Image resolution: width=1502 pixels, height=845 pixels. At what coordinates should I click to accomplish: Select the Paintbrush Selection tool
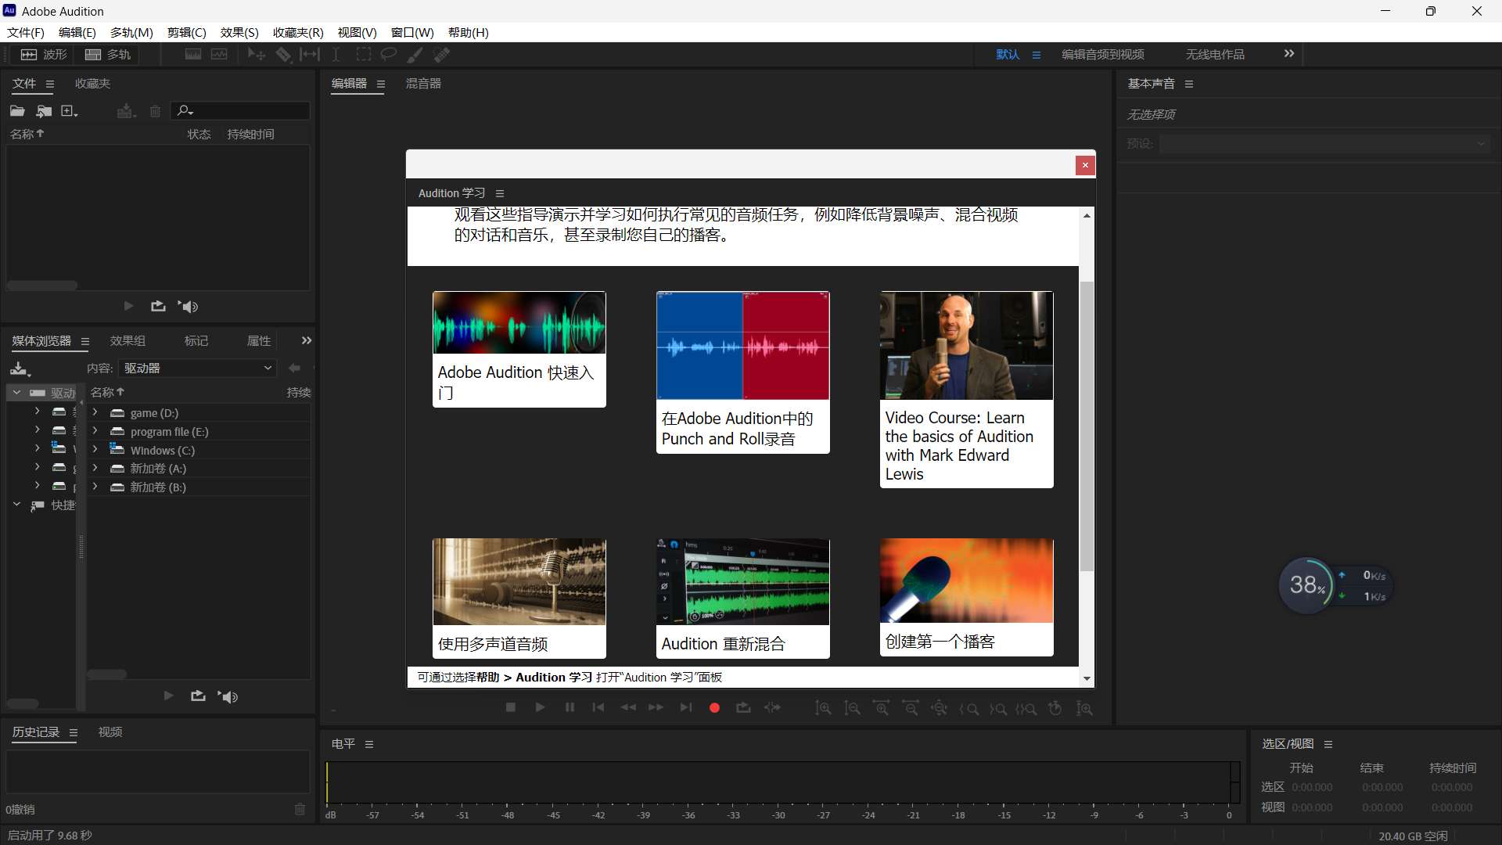pyautogui.click(x=415, y=54)
